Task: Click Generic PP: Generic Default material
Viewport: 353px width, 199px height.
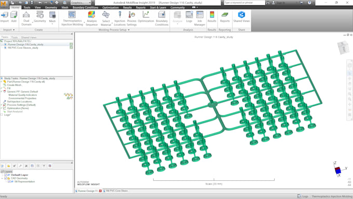Action: click(x=22, y=92)
